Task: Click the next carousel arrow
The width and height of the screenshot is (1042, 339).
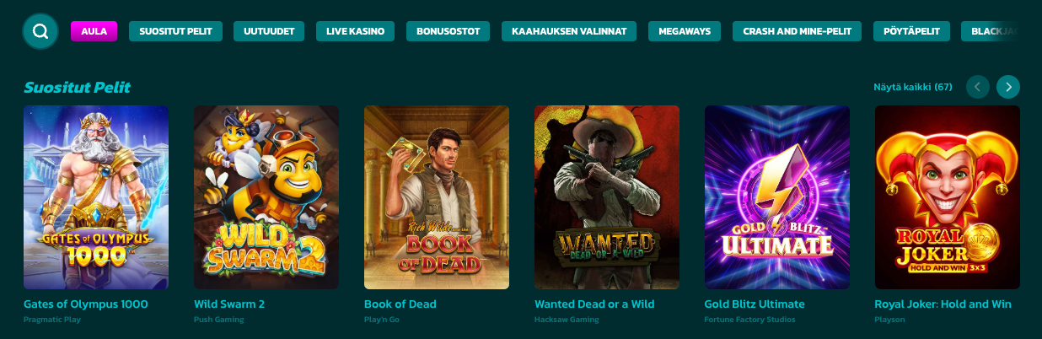Action: pos(1008,87)
